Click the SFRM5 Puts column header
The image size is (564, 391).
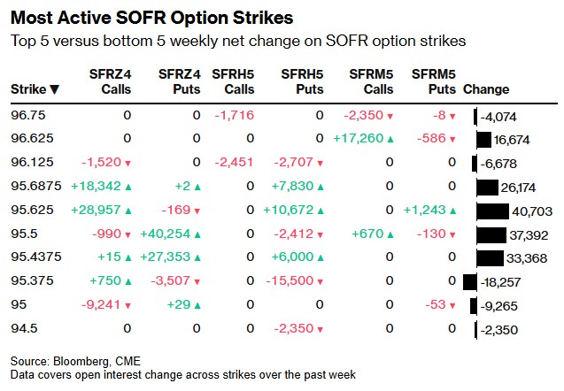tap(434, 80)
